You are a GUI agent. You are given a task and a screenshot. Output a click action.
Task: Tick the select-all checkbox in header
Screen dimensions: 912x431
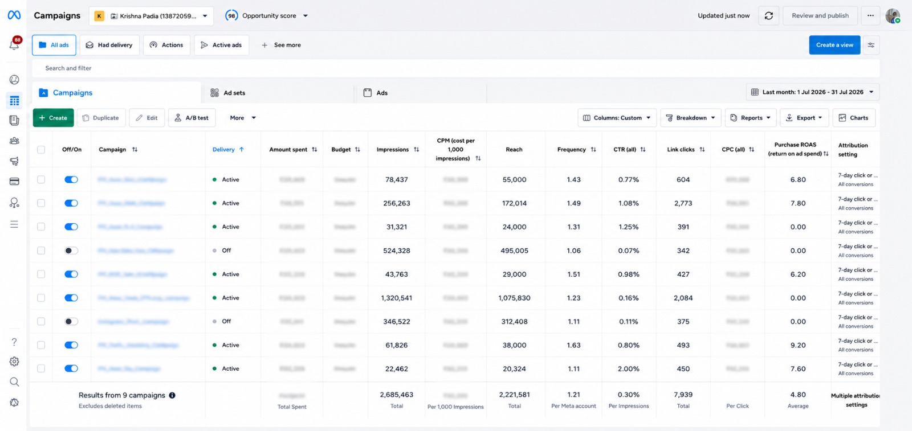[41, 150]
